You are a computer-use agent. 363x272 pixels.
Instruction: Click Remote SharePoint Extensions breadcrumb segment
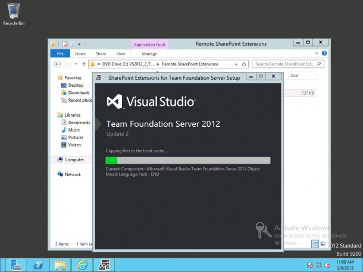(190, 64)
